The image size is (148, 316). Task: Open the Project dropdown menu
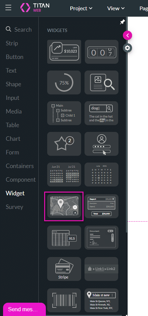point(81,8)
